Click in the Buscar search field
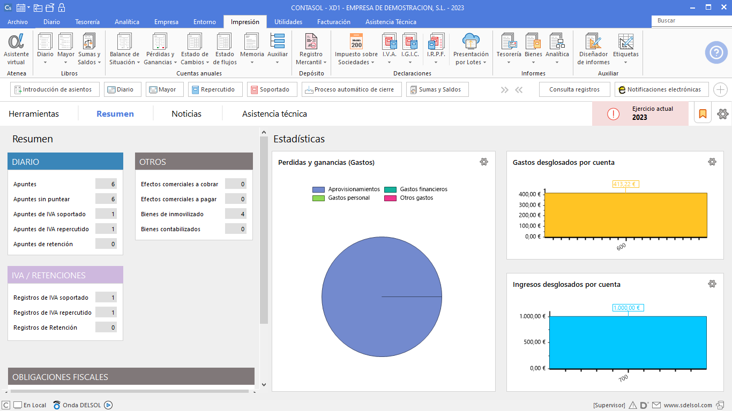This screenshot has height=411, width=732. click(x=690, y=20)
